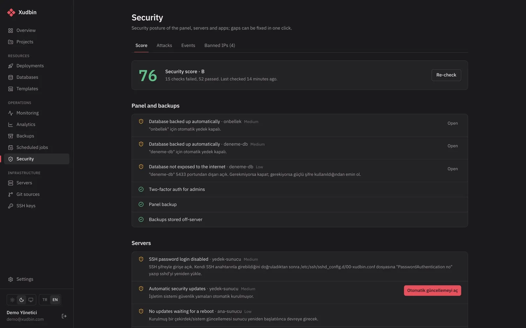Click the Panel backup check row
The image size is (526, 328).
click(x=299, y=205)
